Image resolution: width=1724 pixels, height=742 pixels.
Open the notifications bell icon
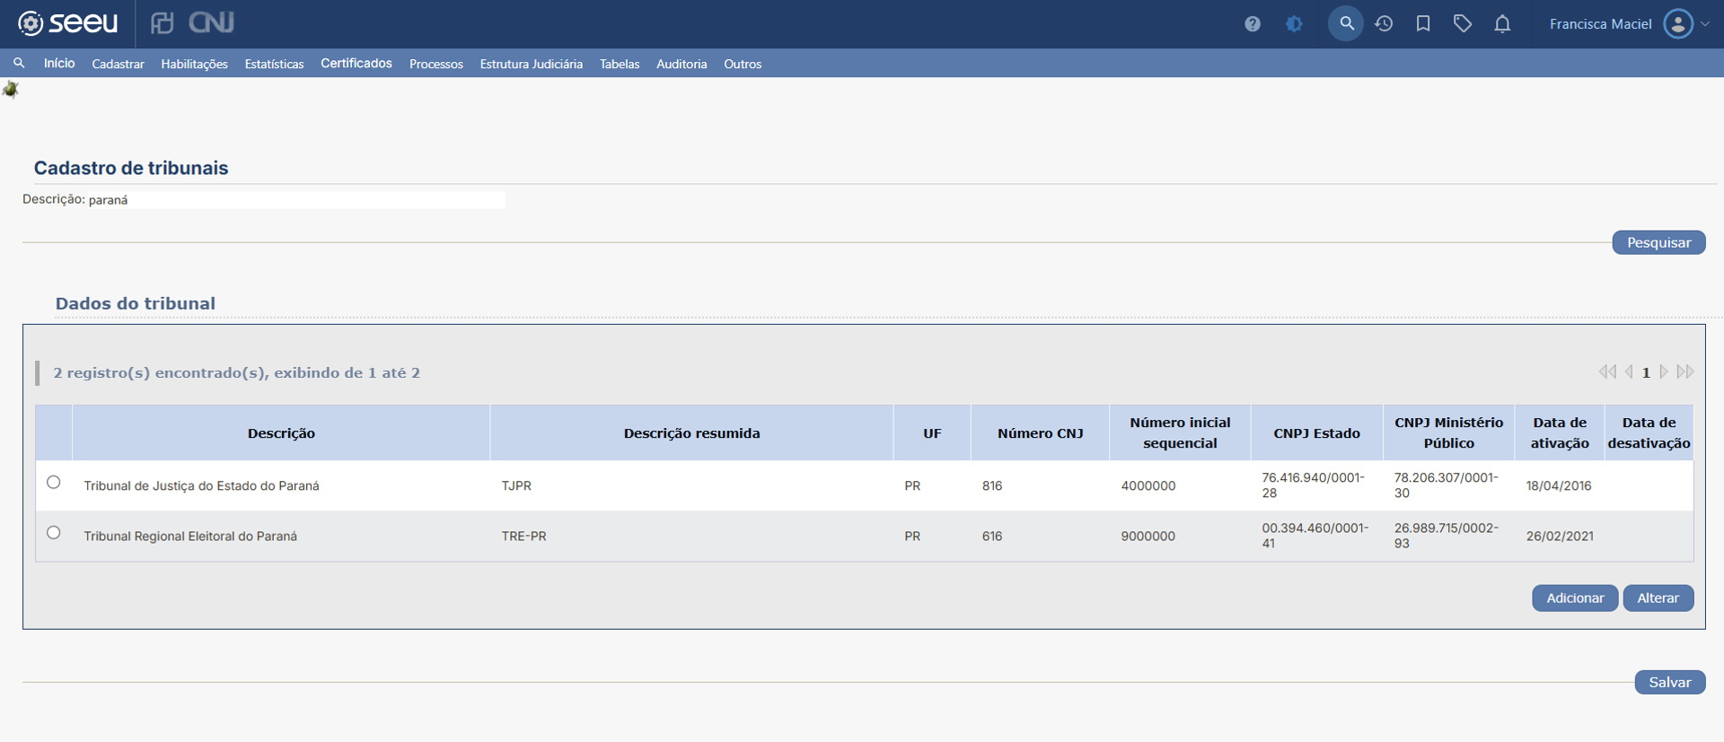tap(1502, 23)
